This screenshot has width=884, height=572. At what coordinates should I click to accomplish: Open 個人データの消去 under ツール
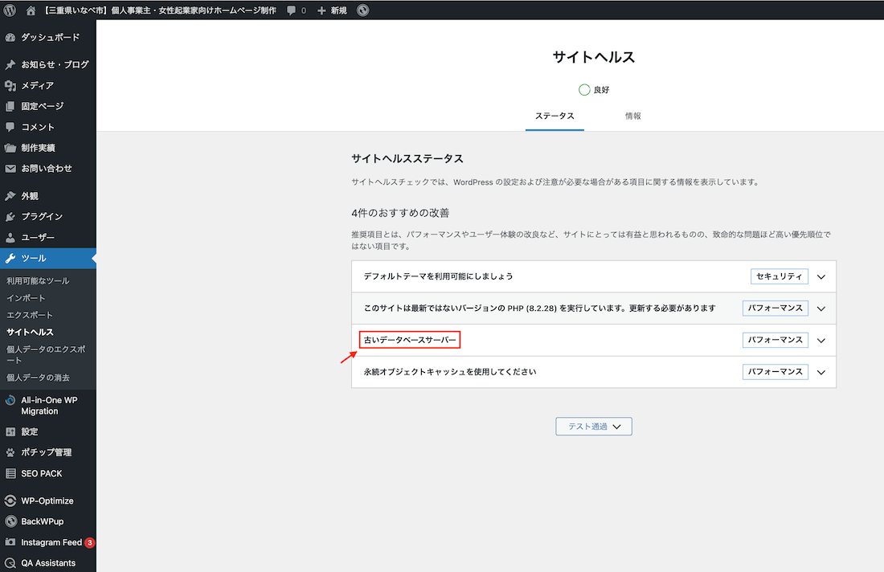(x=39, y=378)
